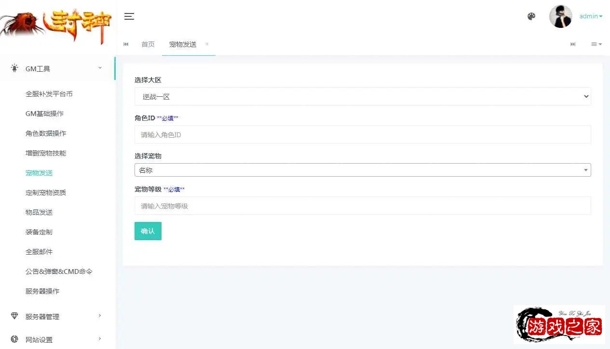Image resolution: width=610 pixels, height=349 pixels.
Task: Expand the 选择宠物 pet name dropdown
Action: click(362, 170)
